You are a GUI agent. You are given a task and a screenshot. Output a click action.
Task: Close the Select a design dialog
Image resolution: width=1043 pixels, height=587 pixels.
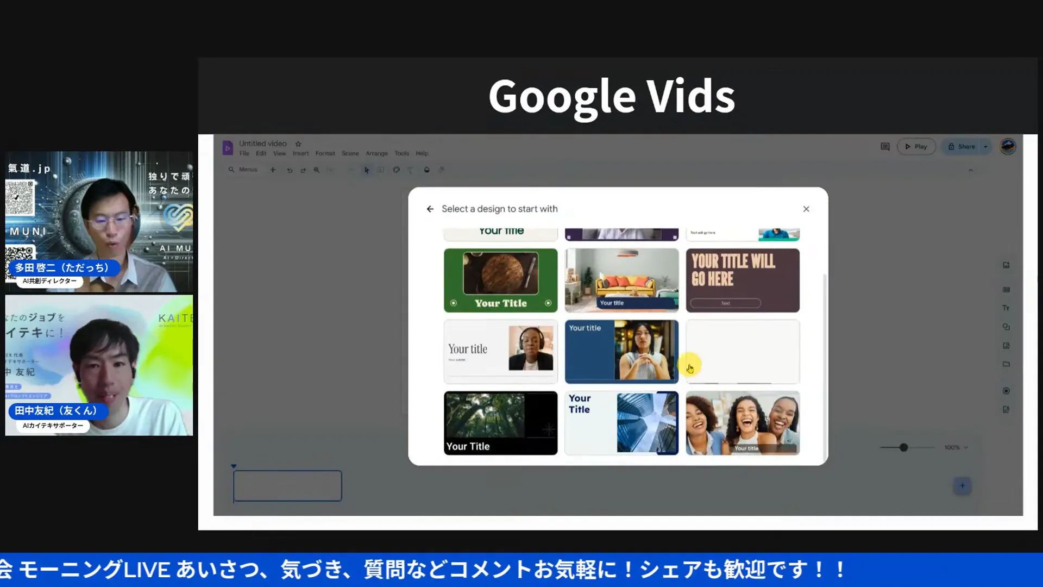[x=806, y=209]
